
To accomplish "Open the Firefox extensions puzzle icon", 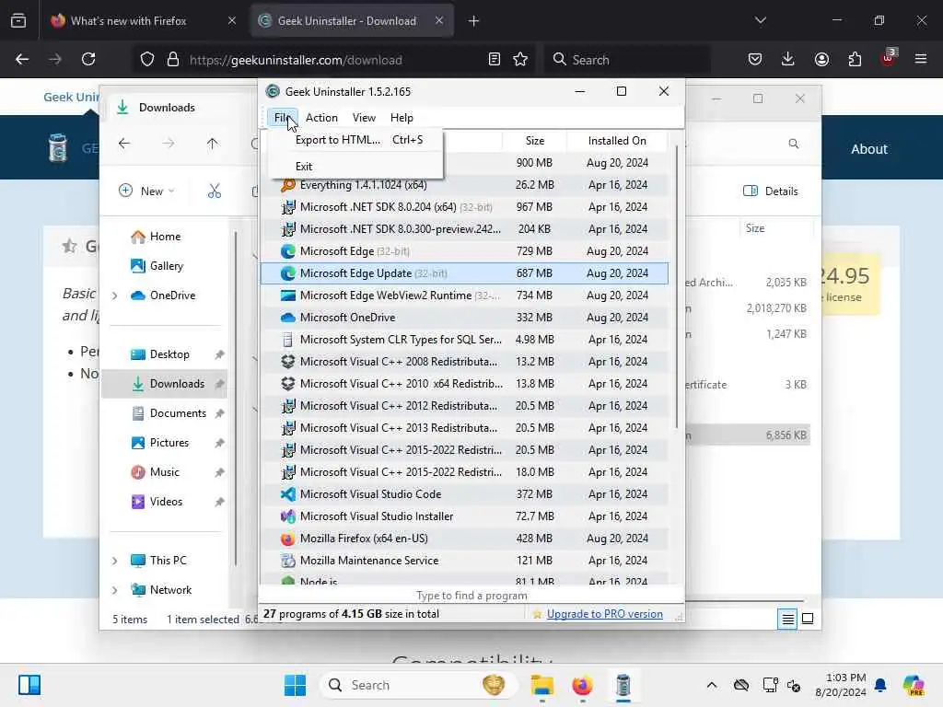I will point(855,60).
